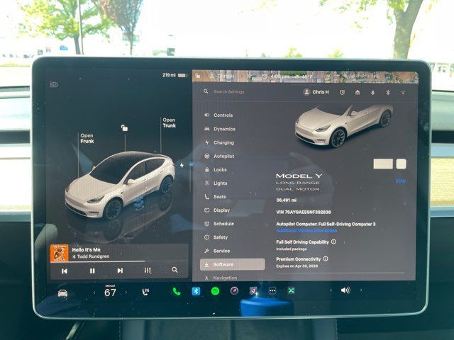Tap the speaker volume icon
The width and height of the screenshot is (454, 340).
(345, 290)
